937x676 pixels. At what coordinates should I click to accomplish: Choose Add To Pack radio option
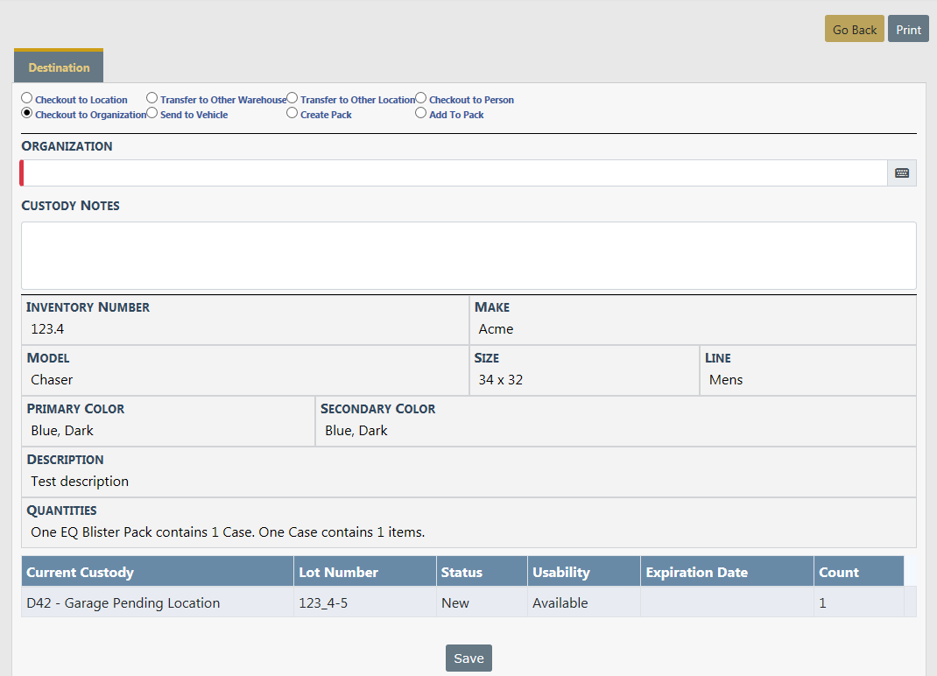pyautogui.click(x=421, y=114)
